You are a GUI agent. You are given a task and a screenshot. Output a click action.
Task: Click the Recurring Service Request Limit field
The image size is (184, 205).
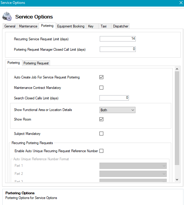click(x=118, y=39)
